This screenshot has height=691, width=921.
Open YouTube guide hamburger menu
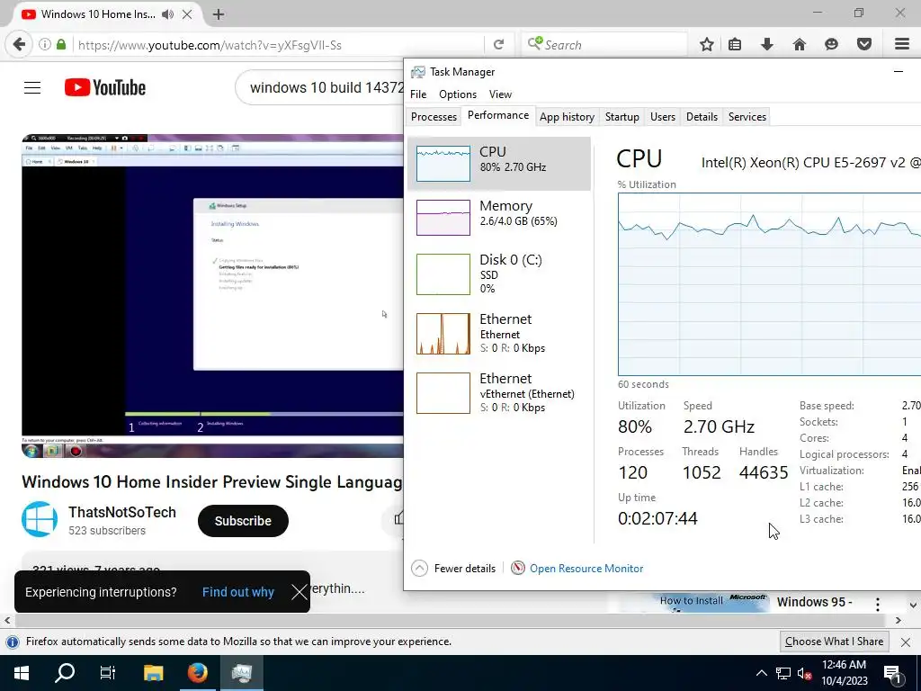32,87
